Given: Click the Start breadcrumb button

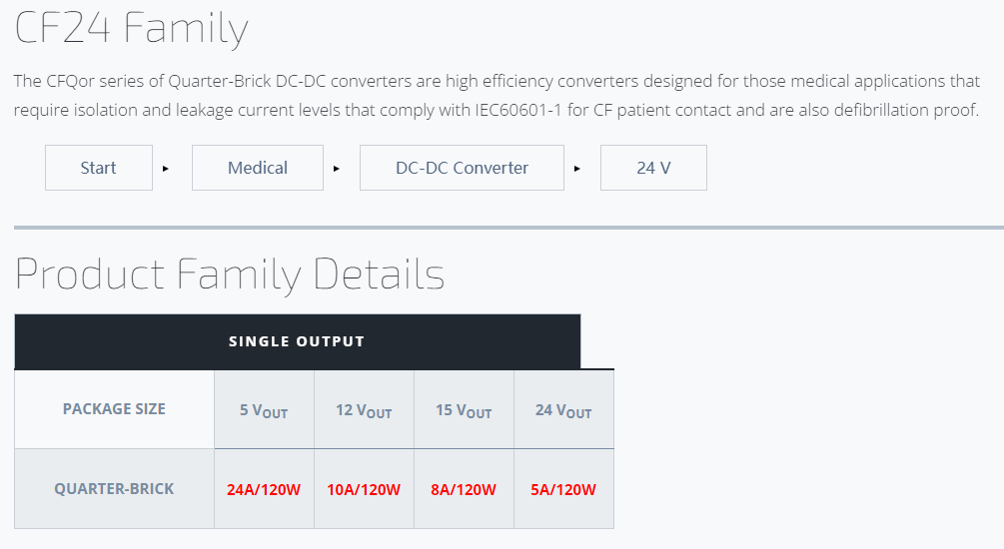Looking at the screenshot, I should click(99, 168).
